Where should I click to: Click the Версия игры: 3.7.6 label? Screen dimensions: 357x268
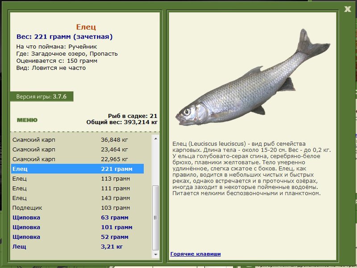tap(42, 97)
